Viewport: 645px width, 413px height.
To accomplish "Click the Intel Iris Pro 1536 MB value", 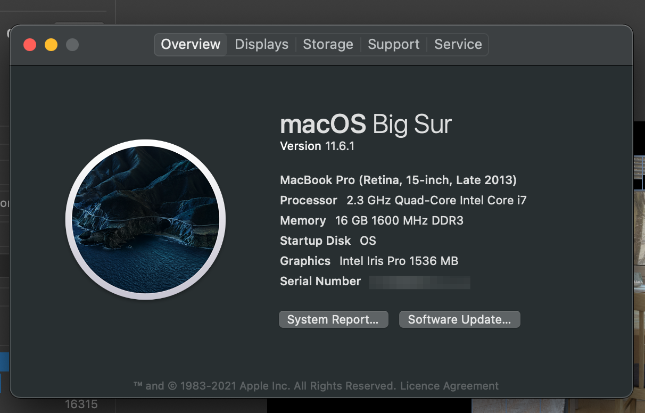I will coord(399,261).
